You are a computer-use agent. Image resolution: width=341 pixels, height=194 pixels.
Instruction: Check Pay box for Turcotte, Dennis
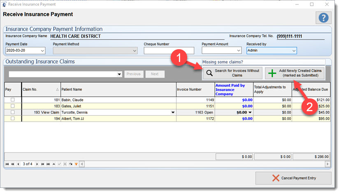click(x=13, y=112)
